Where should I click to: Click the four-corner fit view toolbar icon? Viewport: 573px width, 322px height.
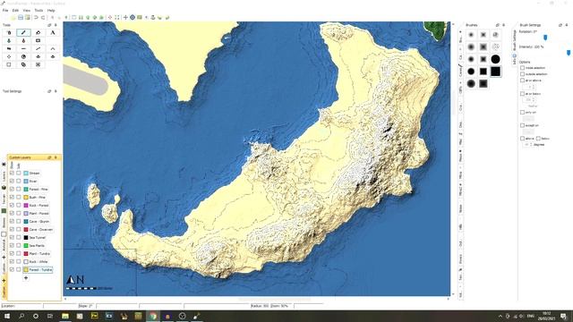click(x=117, y=18)
